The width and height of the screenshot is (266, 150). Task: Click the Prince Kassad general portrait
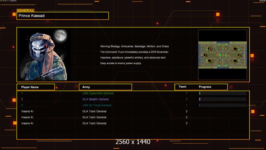(45, 54)
